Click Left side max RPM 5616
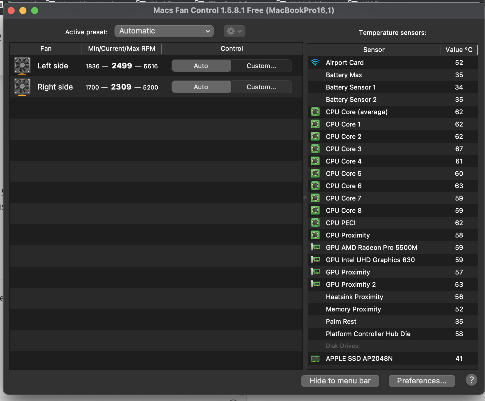The height and width of the screenshot is (401, 485). (x=151, y=66)
